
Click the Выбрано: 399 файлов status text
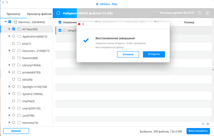pos(161,132)
